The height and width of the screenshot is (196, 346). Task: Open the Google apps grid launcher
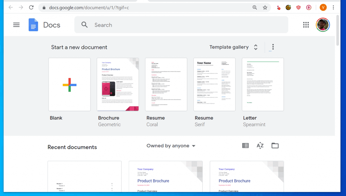pos(306,25)
